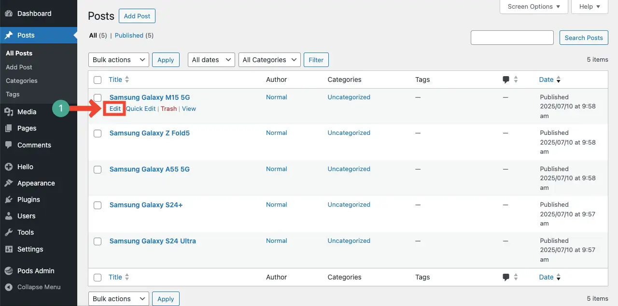Open the bottom Bulk actions dropdown
Screen dimensions: 618x306
(x=119, y=299)
